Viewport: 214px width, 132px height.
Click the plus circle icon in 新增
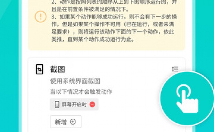click(x=73, y=122)
